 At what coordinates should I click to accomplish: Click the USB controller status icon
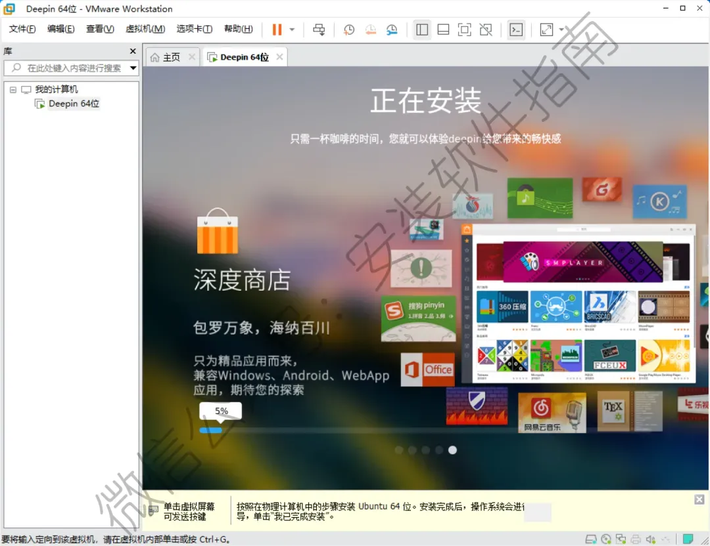[x=665, y=539]
